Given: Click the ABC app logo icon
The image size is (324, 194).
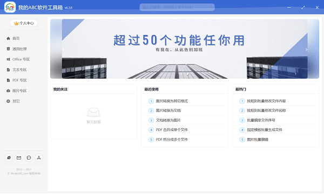Looking at the screenshot, I should coord(10,7).
